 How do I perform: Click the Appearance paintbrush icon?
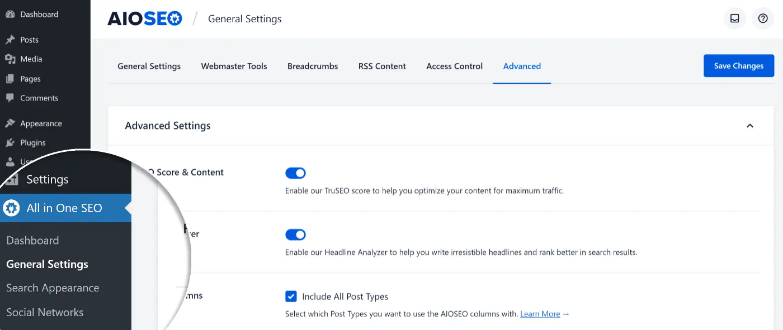(10, 123)
